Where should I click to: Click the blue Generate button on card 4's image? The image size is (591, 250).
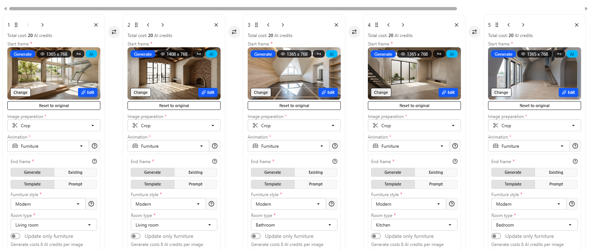pos(383,54)
